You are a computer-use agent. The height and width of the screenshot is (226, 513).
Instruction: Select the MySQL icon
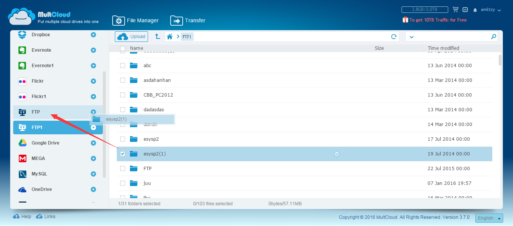(22, 174)
